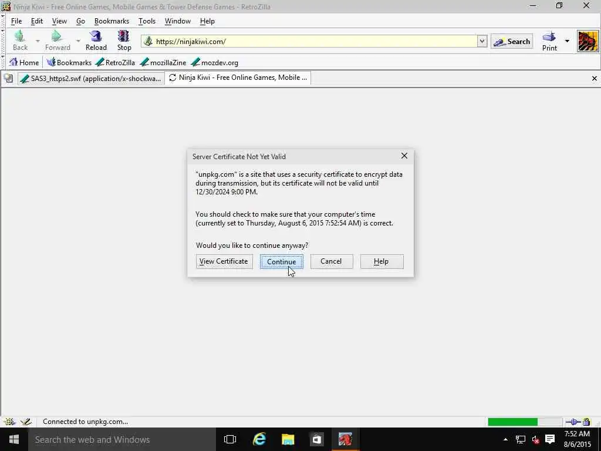This screenshot has width=601, height=451.
Task: Click the personal toolbar collapse grip
Action: [x=3, y=62]
